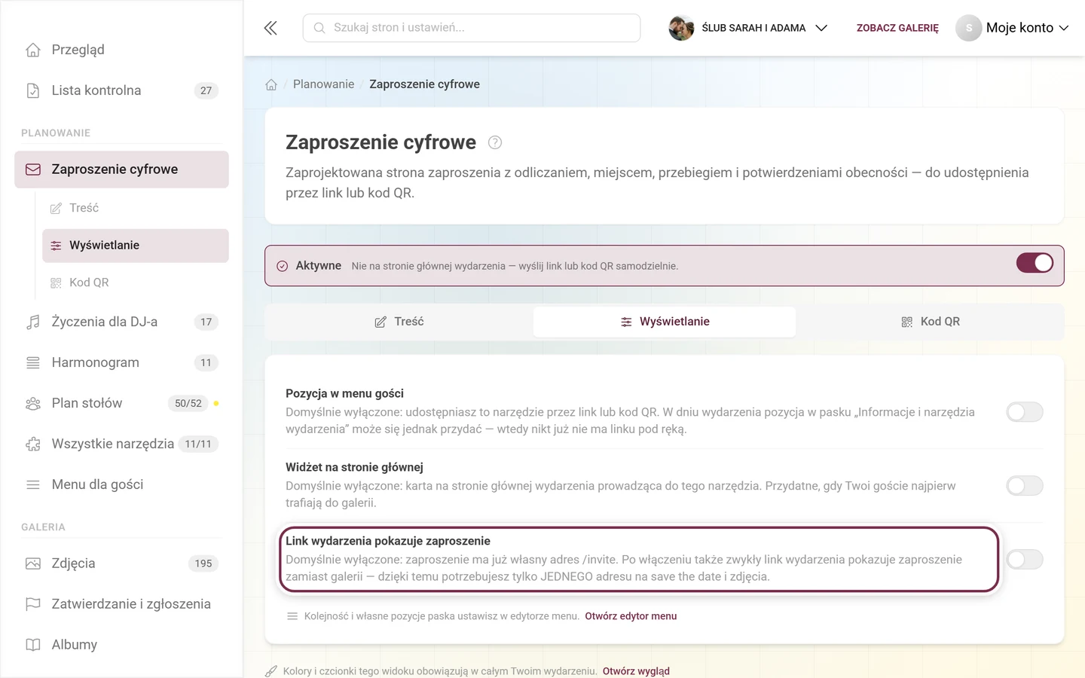The image size is (1085, 678).
Task: Click Planowanie breadcrumb link
Action: 323,84
